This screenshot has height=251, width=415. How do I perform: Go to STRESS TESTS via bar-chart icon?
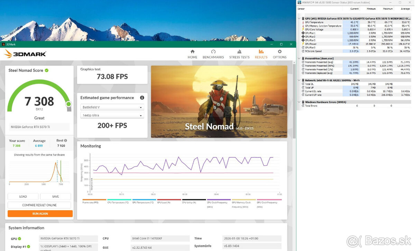(x=239, y=52)
